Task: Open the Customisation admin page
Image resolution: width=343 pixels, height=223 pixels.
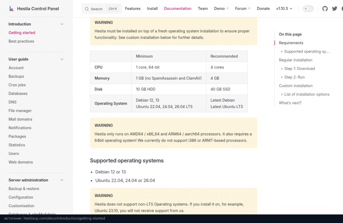Action: tap(21, 206)
